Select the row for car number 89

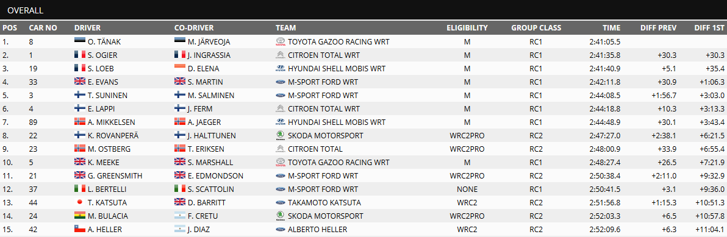(363, 122)
